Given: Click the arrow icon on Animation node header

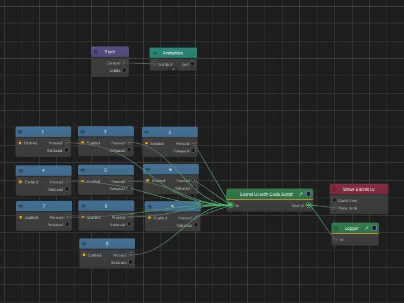Looking at the screenshot, I should pyautogui.click(x=154, y=53).
